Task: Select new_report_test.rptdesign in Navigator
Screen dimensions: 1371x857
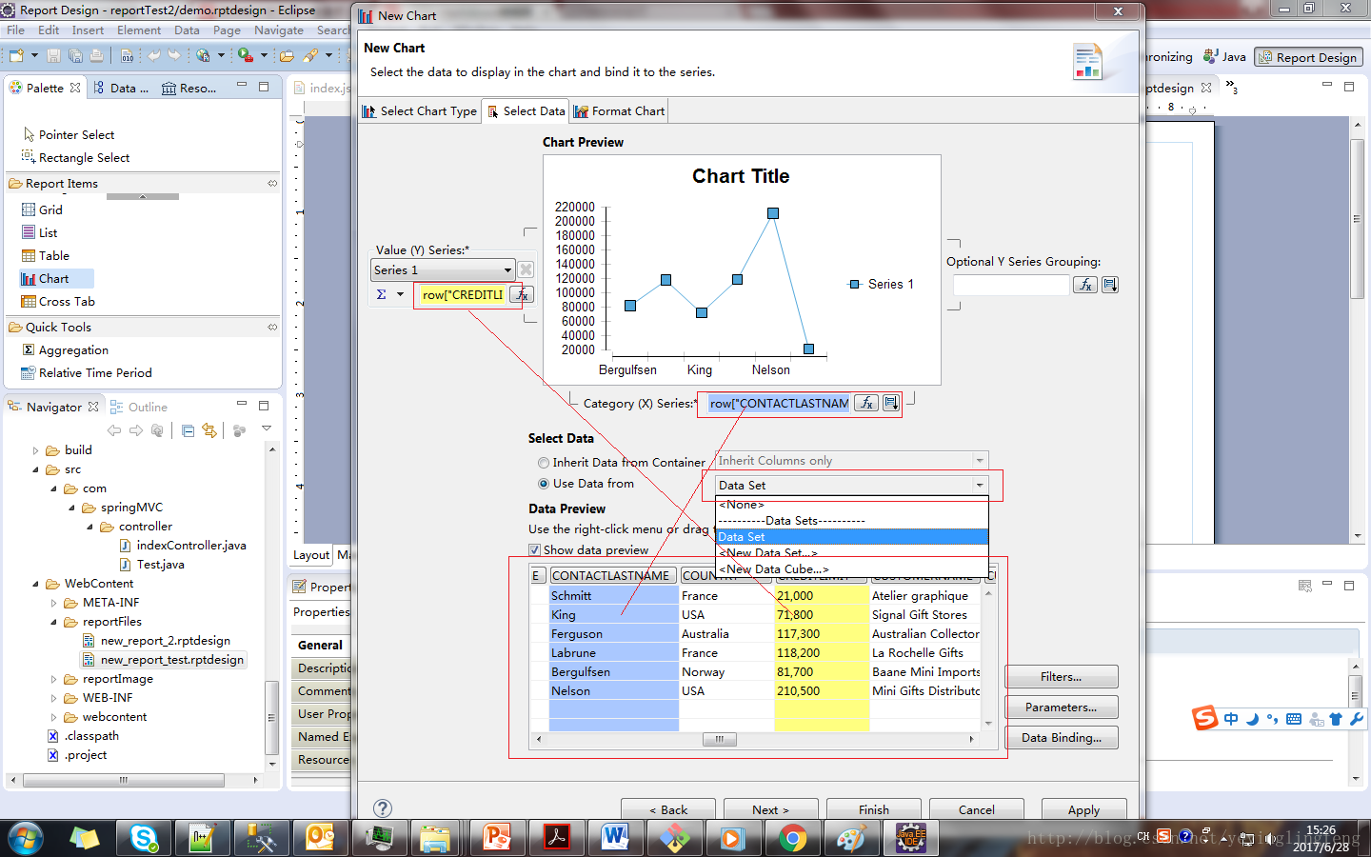Action: pos(172,660)
